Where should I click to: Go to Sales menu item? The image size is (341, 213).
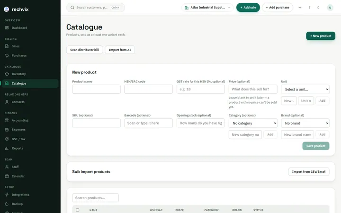coord(30,46)
